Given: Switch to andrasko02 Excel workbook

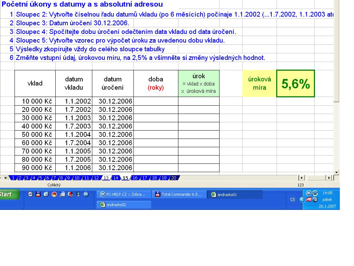Looking at the screenshot, I should (124, 205).
